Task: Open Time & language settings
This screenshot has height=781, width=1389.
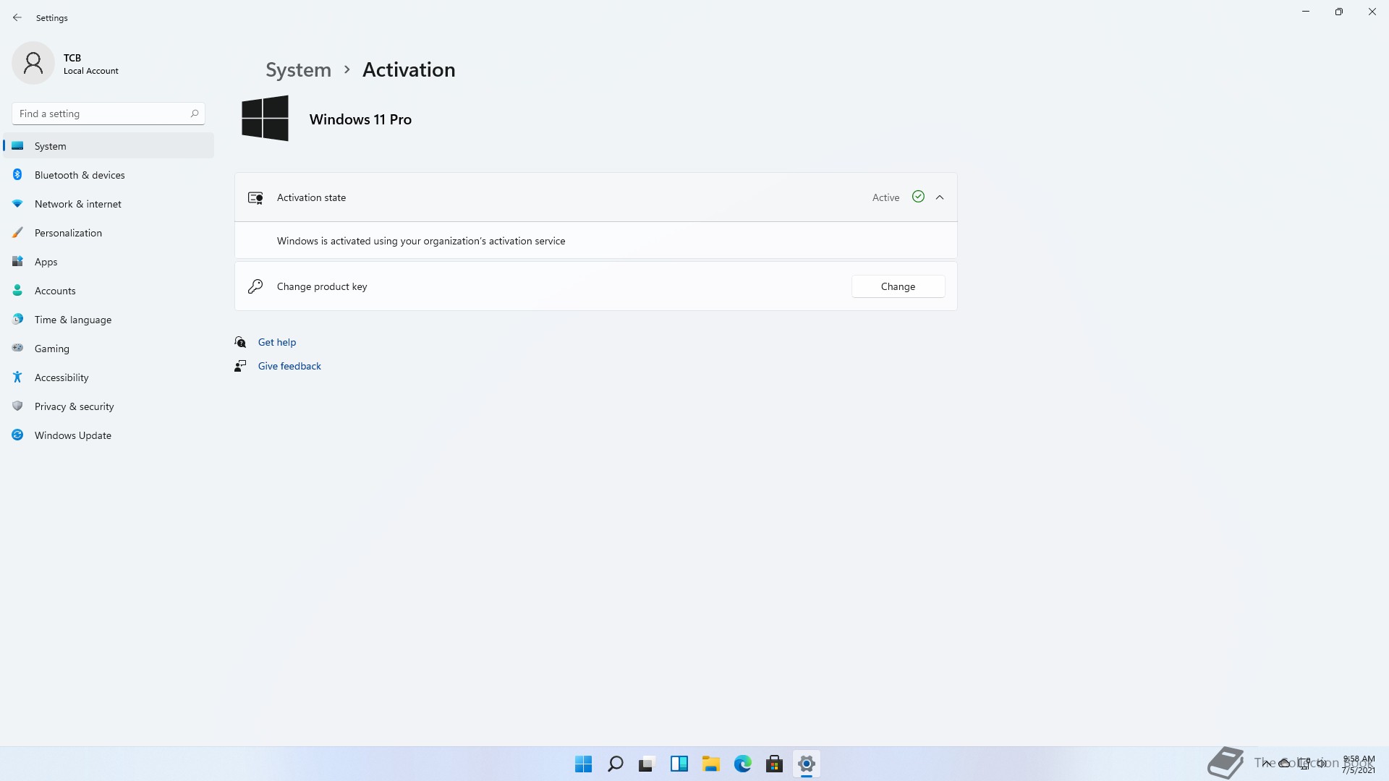Action: pos(109,320)
